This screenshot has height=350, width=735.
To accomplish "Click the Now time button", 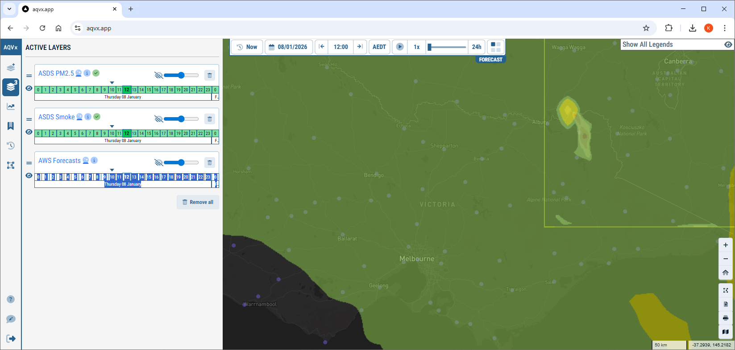I will (x=247, y=47).
